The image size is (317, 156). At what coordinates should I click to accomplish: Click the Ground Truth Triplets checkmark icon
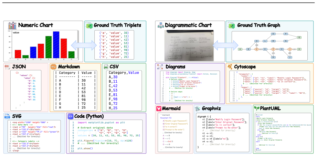coord(89,26)
